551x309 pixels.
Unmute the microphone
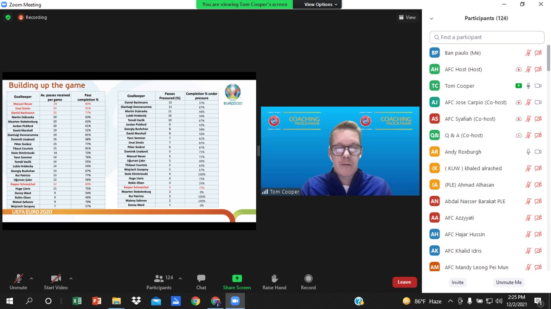(18, 282)
